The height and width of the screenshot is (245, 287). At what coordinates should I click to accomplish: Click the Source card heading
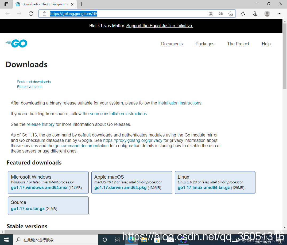[18, 202]
